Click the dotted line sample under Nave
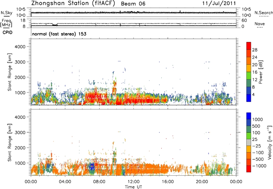This screenshot has width=273, height=189. (260, 27)
